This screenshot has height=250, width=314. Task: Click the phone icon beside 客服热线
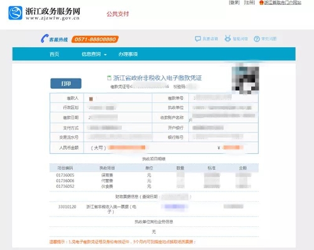(45, 39)
